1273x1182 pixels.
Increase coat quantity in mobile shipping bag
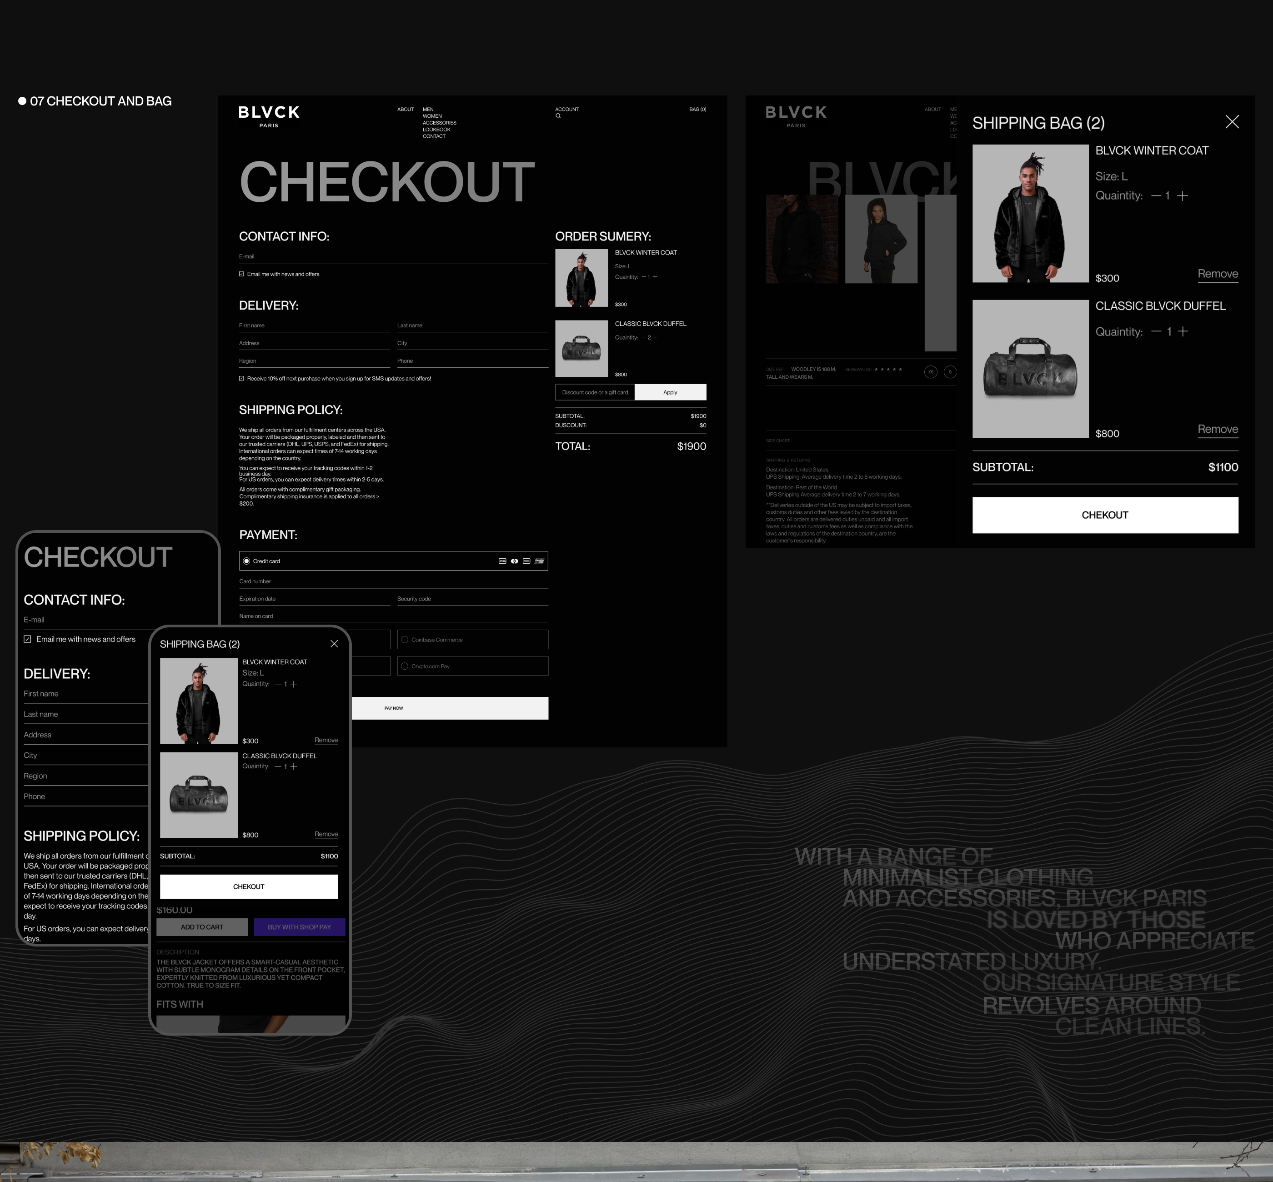294,684
